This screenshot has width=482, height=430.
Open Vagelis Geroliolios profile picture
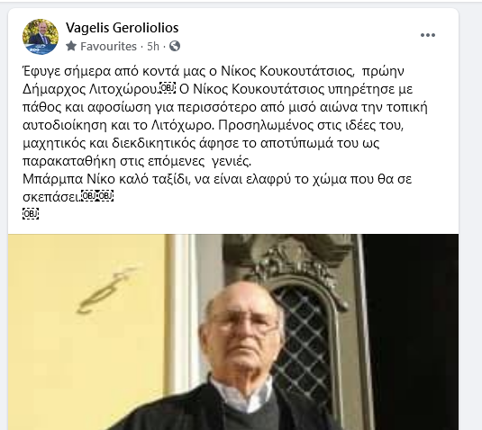(41, 37)
